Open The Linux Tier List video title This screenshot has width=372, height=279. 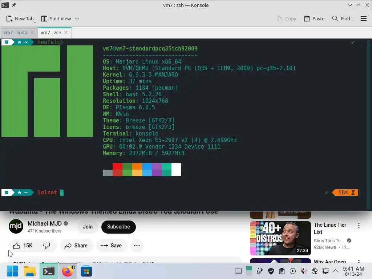click(x=330, y=228)
